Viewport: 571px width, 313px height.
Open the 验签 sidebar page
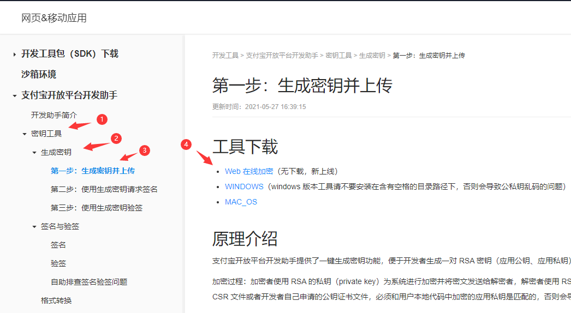click(x=58, y=263)
